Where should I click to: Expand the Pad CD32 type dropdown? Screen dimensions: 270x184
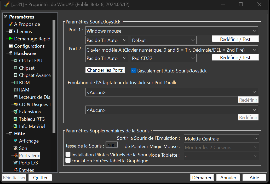[x=163, y=58]
